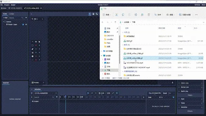Screen dimensions: 206x116
Task: Click timeline ruler at the 0.5 marker
Action: [78, 97]
